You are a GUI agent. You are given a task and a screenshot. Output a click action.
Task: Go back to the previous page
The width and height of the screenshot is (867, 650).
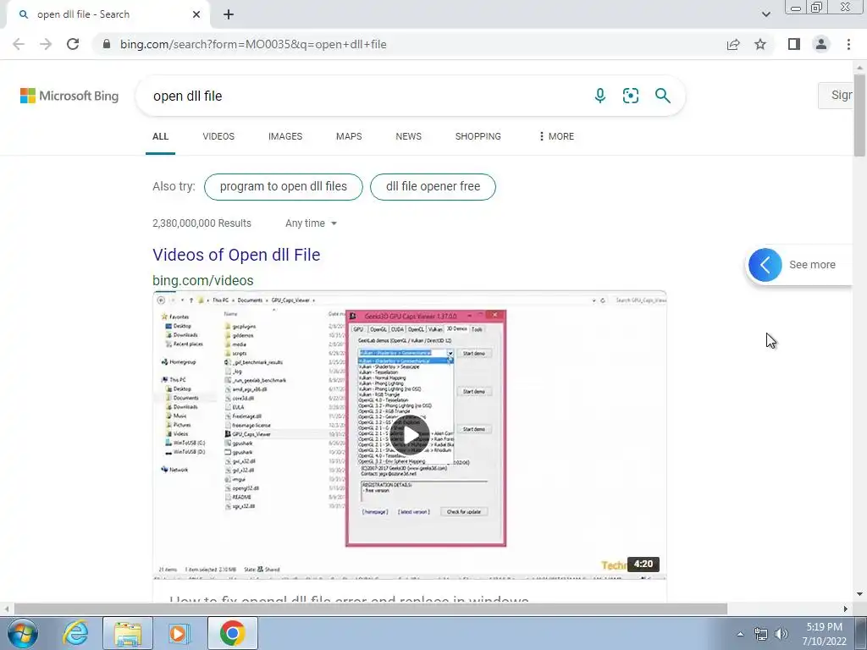(x=19, y=44)
